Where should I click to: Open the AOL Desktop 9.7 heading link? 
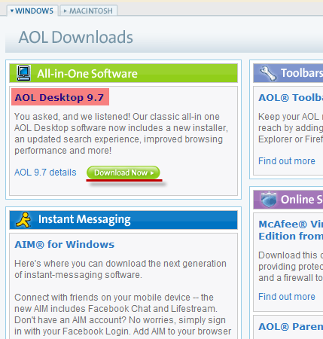[x=59, y=97]
